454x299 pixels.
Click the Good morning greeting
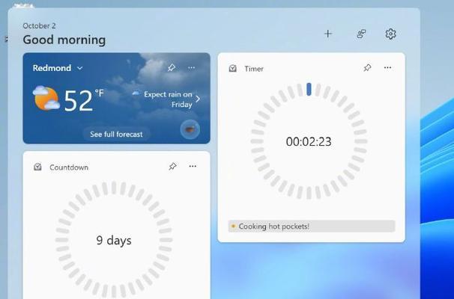[64, 40]
